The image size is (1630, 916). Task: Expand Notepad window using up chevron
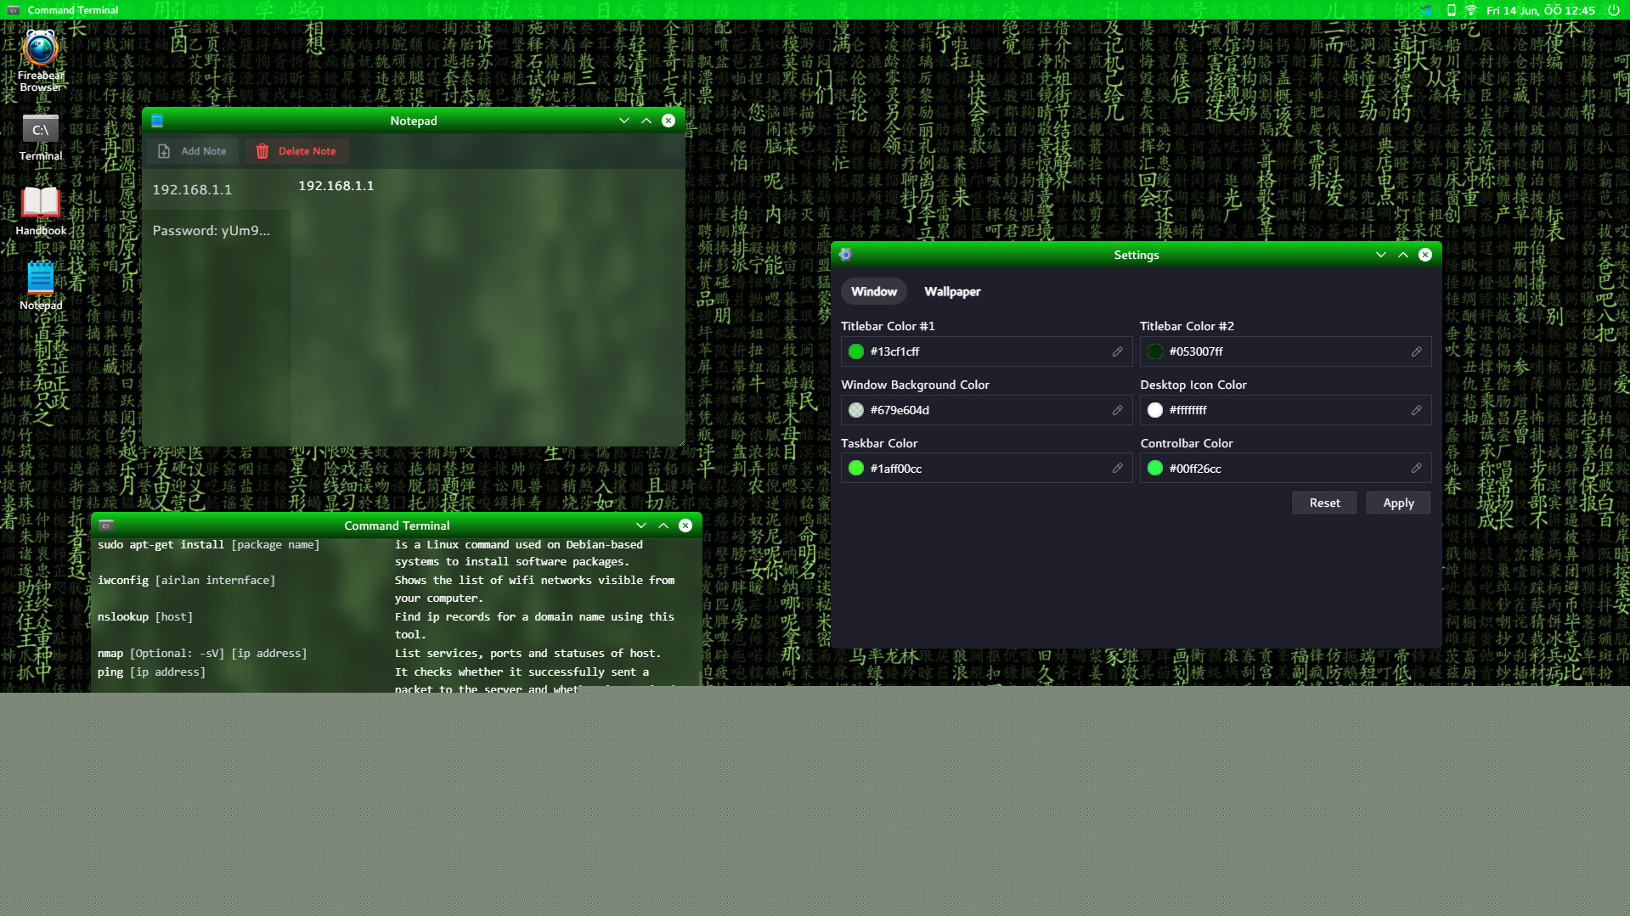tap(646, 121)
